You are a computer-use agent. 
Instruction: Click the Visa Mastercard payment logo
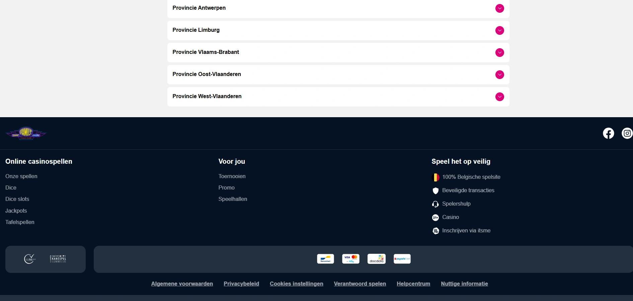click(351, 259)
